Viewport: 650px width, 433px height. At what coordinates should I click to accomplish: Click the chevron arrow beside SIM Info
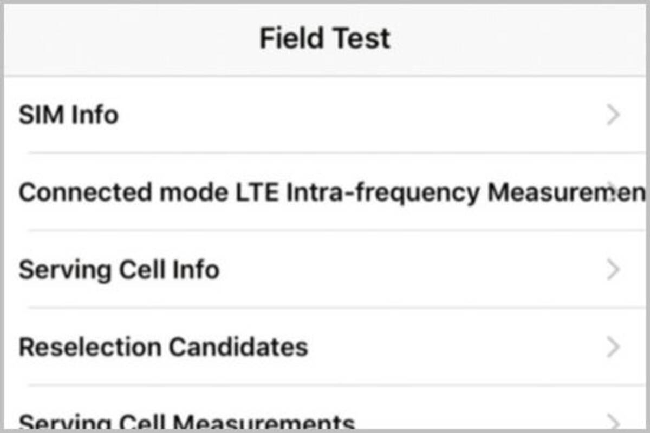coord(613,115)
